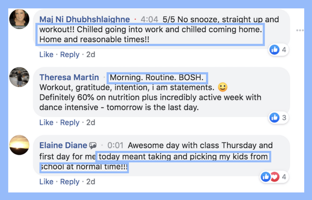Click the red heart reaction on Elaine's comment
Viewport: 312px width, 200px height.
click(x=275, y=177)
